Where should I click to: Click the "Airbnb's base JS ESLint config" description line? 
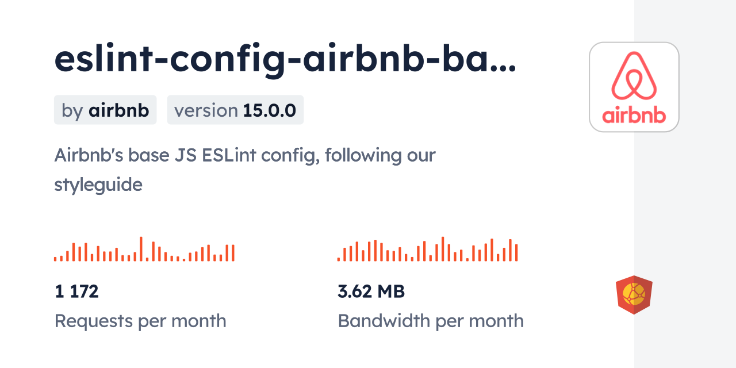(x=245, y=155)
